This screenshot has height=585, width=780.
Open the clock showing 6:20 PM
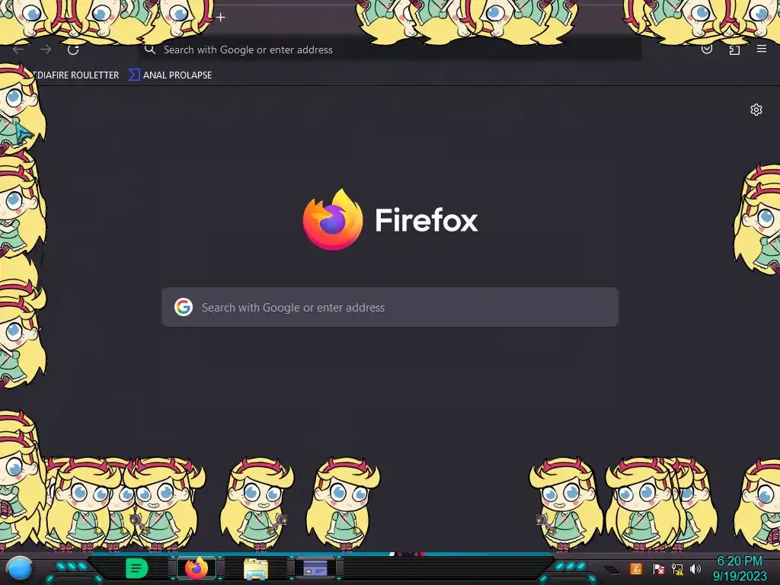coord(739,568)
